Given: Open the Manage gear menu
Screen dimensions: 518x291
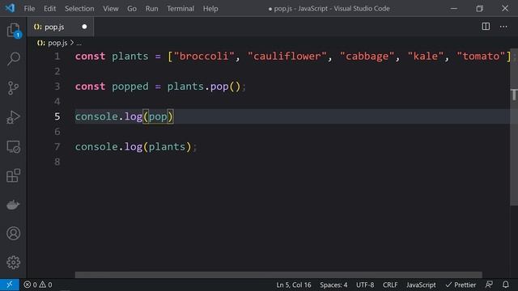Looking at the screenshot, I should point(14,262).
